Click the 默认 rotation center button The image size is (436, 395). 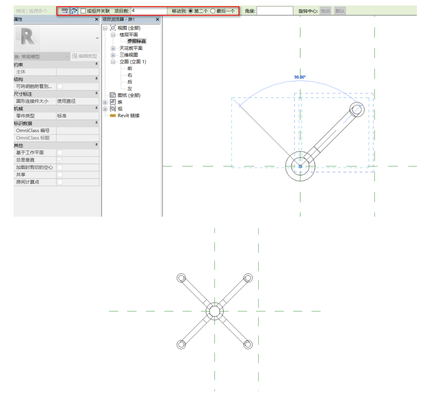pos(340,11)
